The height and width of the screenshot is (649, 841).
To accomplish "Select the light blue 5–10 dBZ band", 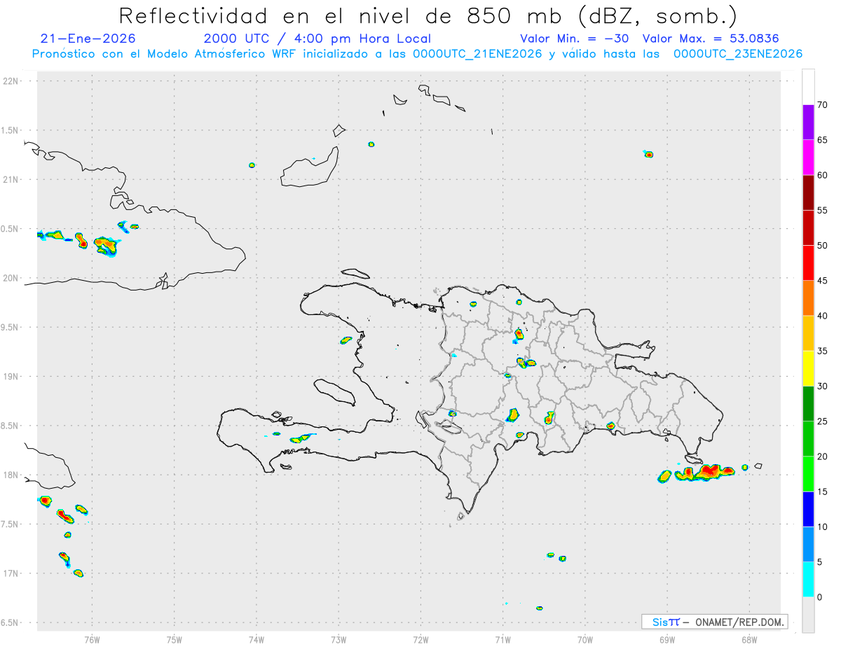I will point(808,545).
